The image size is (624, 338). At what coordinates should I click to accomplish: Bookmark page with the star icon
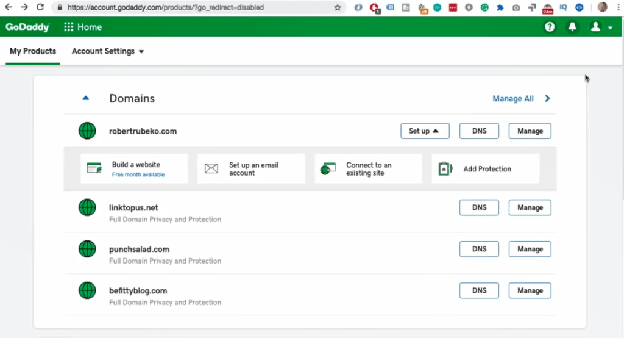pos(338,7)
